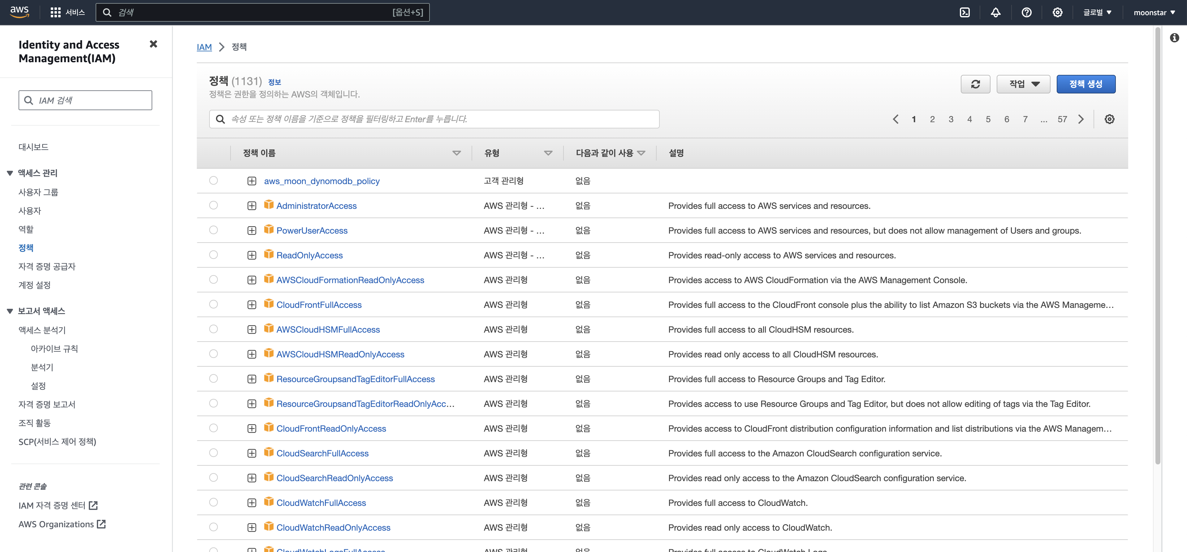Image resolution: width=1187 pixels, height=552 pixels.
Task: Open the 작업 actions dropdown
Action: 1023,84
